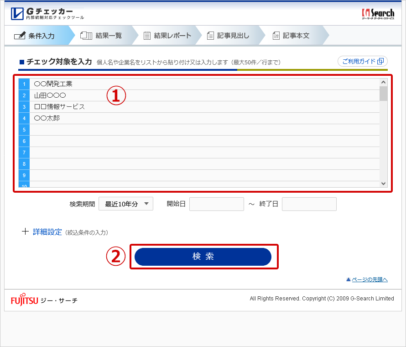The image size is (406, 347).
Task: Click scroll-up arrow of the input list
Action: point(383,83)
